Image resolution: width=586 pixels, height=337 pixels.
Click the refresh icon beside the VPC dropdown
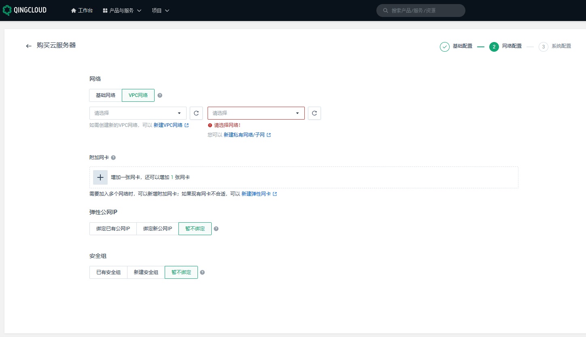pyautogui.click(x=196, y=113)
